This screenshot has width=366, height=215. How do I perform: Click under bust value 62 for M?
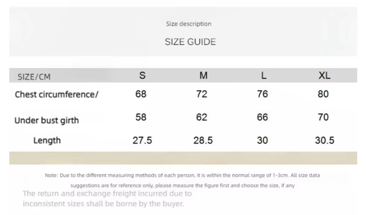(201, 117)
